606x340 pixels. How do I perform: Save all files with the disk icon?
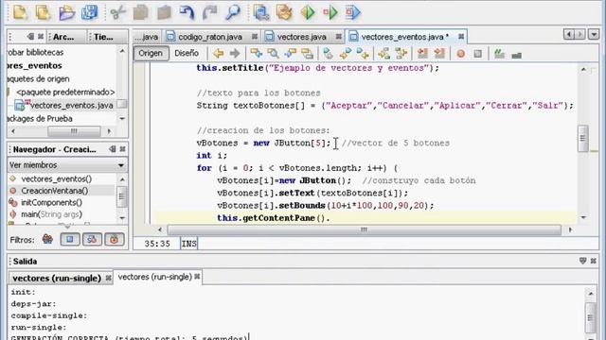click(89, 12)
